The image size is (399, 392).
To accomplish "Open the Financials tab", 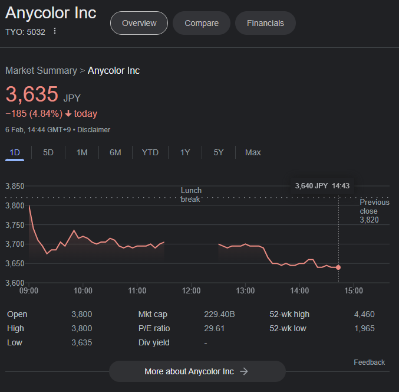I will (x=265, y=23).
